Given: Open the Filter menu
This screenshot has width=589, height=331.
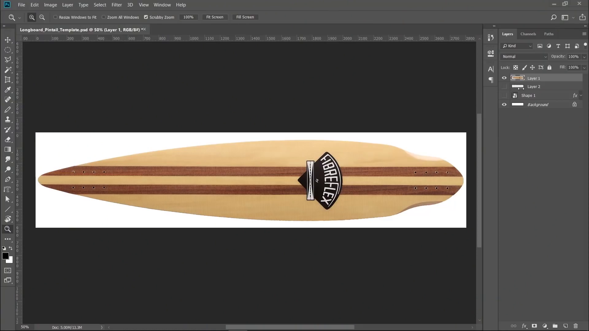Looking at the screenshot, I should tap(117, 5).
